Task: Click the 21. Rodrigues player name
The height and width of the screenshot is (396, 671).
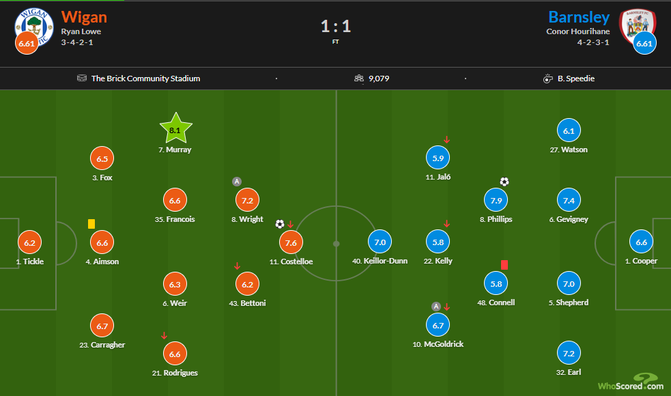Action: pos(175,373)
